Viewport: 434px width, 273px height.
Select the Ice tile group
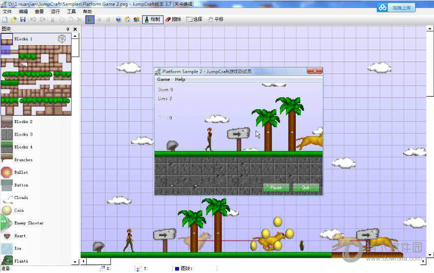point(36,248)
